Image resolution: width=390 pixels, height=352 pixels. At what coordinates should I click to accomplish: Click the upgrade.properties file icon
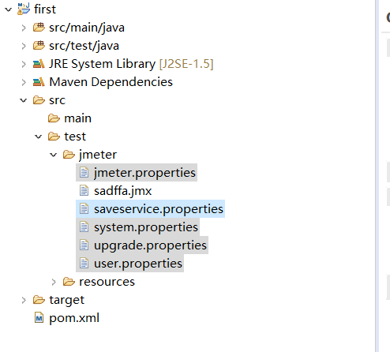(x=84, y=245)
